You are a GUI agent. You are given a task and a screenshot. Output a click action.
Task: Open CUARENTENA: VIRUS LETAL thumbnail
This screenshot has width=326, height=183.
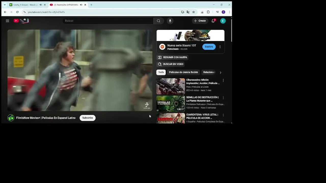tap(171, 118)
